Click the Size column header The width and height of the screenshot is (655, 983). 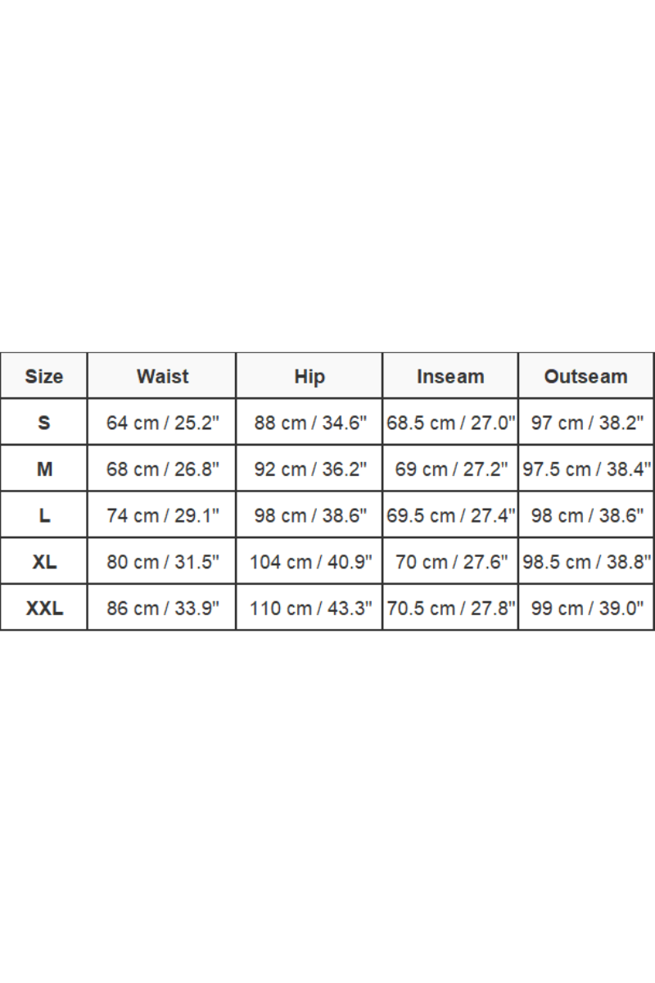pos(44,376)
